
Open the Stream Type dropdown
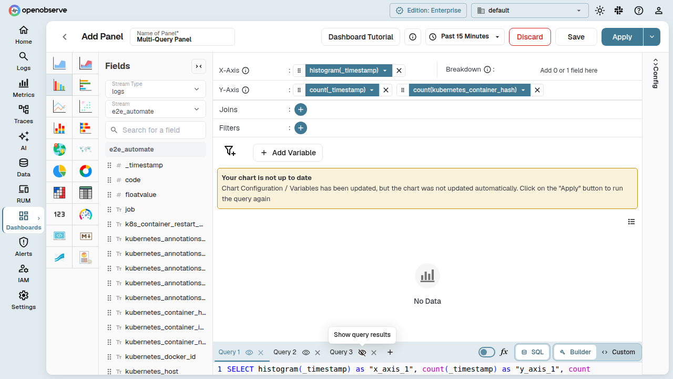click(156, 88)
